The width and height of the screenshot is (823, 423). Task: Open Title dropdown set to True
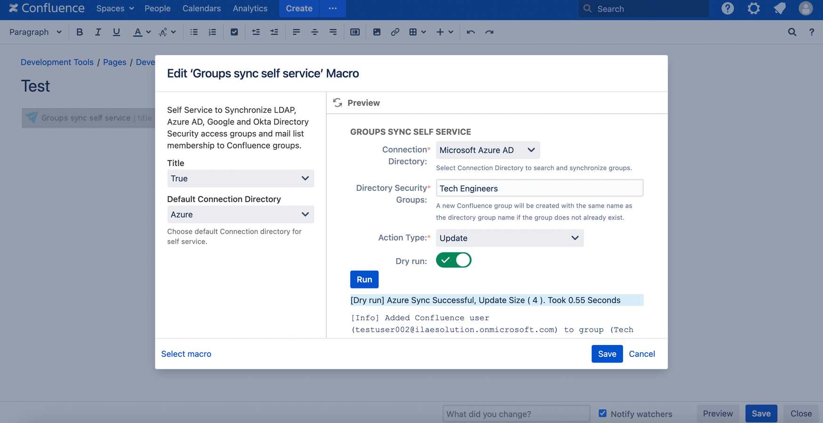[241, 179]
